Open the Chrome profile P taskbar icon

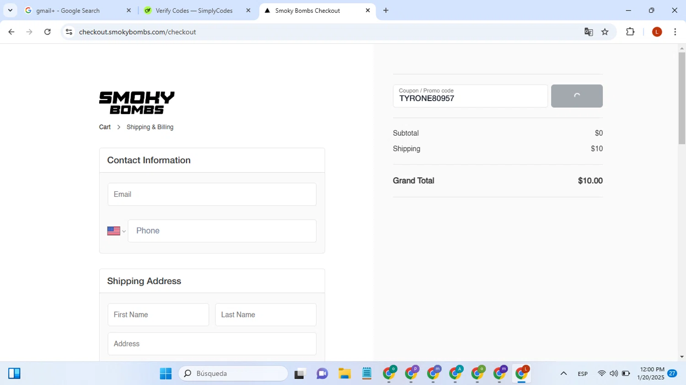coord(412,374)
